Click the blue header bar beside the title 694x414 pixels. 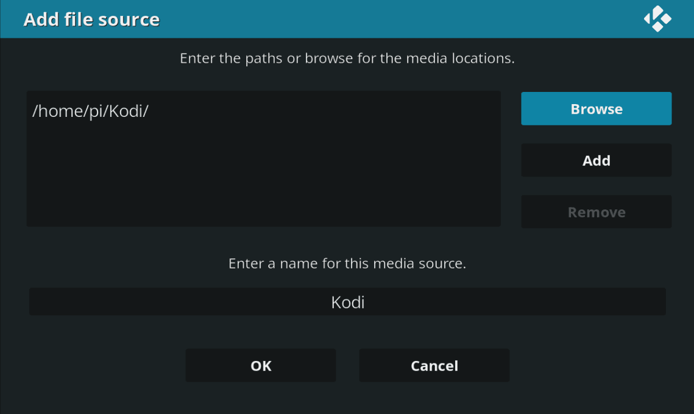398,19
